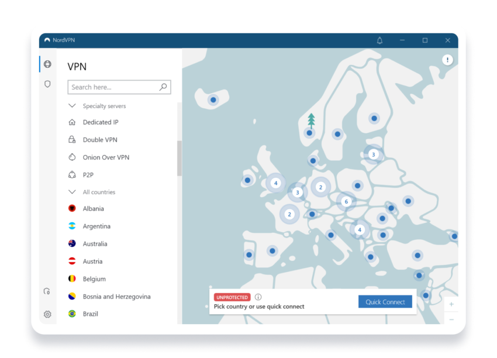The height and width of the screenshot is (358, 497).
Task: Click the Australia flag icon
Action: [x=73, y=243]
